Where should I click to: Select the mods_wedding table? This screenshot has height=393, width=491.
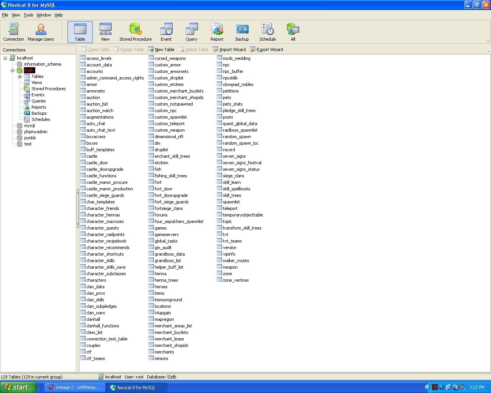tap(236, 58)
